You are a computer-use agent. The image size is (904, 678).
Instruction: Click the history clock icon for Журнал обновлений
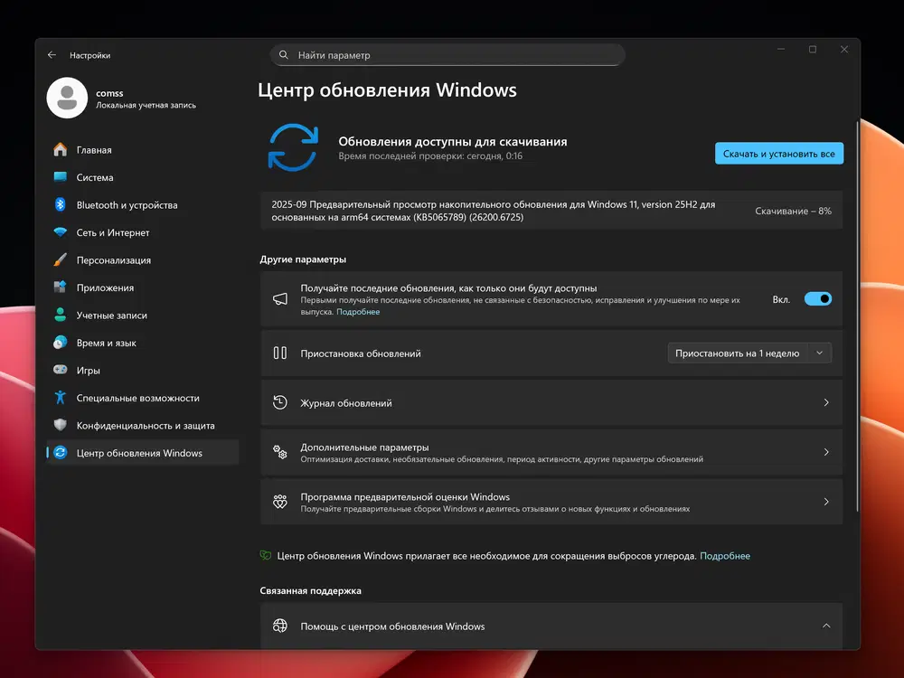coord(280,402)
